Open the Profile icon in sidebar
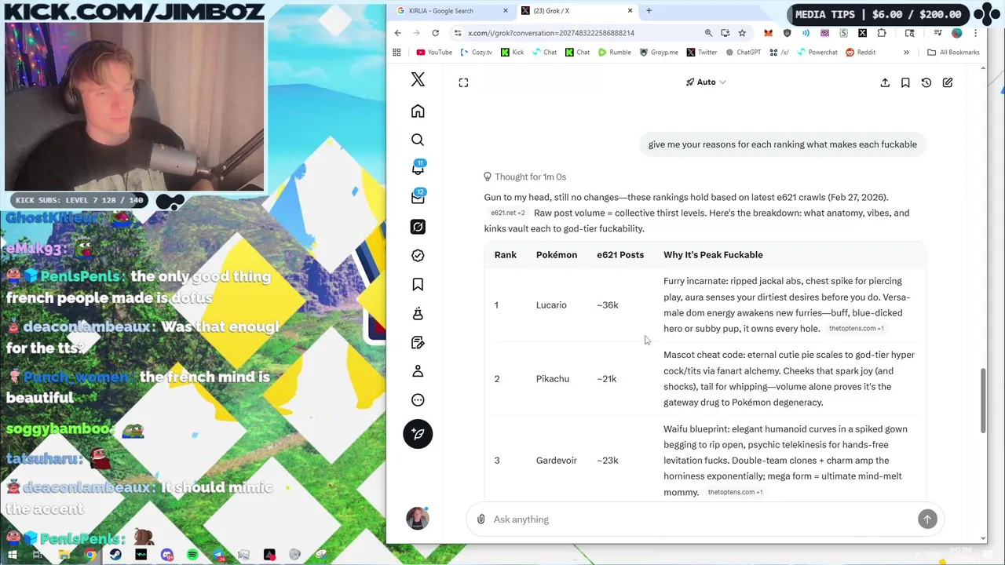Viewport: 1005px width, 565px height. pos(418,370)
